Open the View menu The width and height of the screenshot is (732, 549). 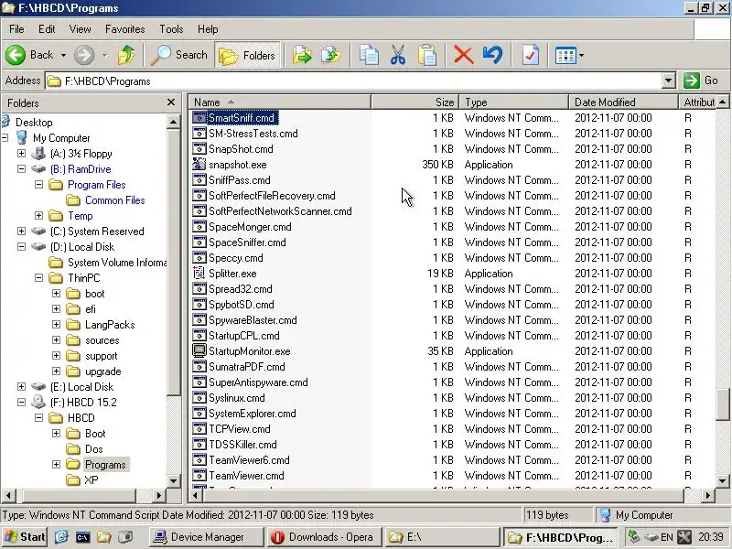tap(80, 29)
